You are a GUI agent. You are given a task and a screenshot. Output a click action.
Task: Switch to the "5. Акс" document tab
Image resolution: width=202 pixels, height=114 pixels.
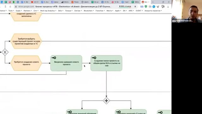click(x=45, y=2)
